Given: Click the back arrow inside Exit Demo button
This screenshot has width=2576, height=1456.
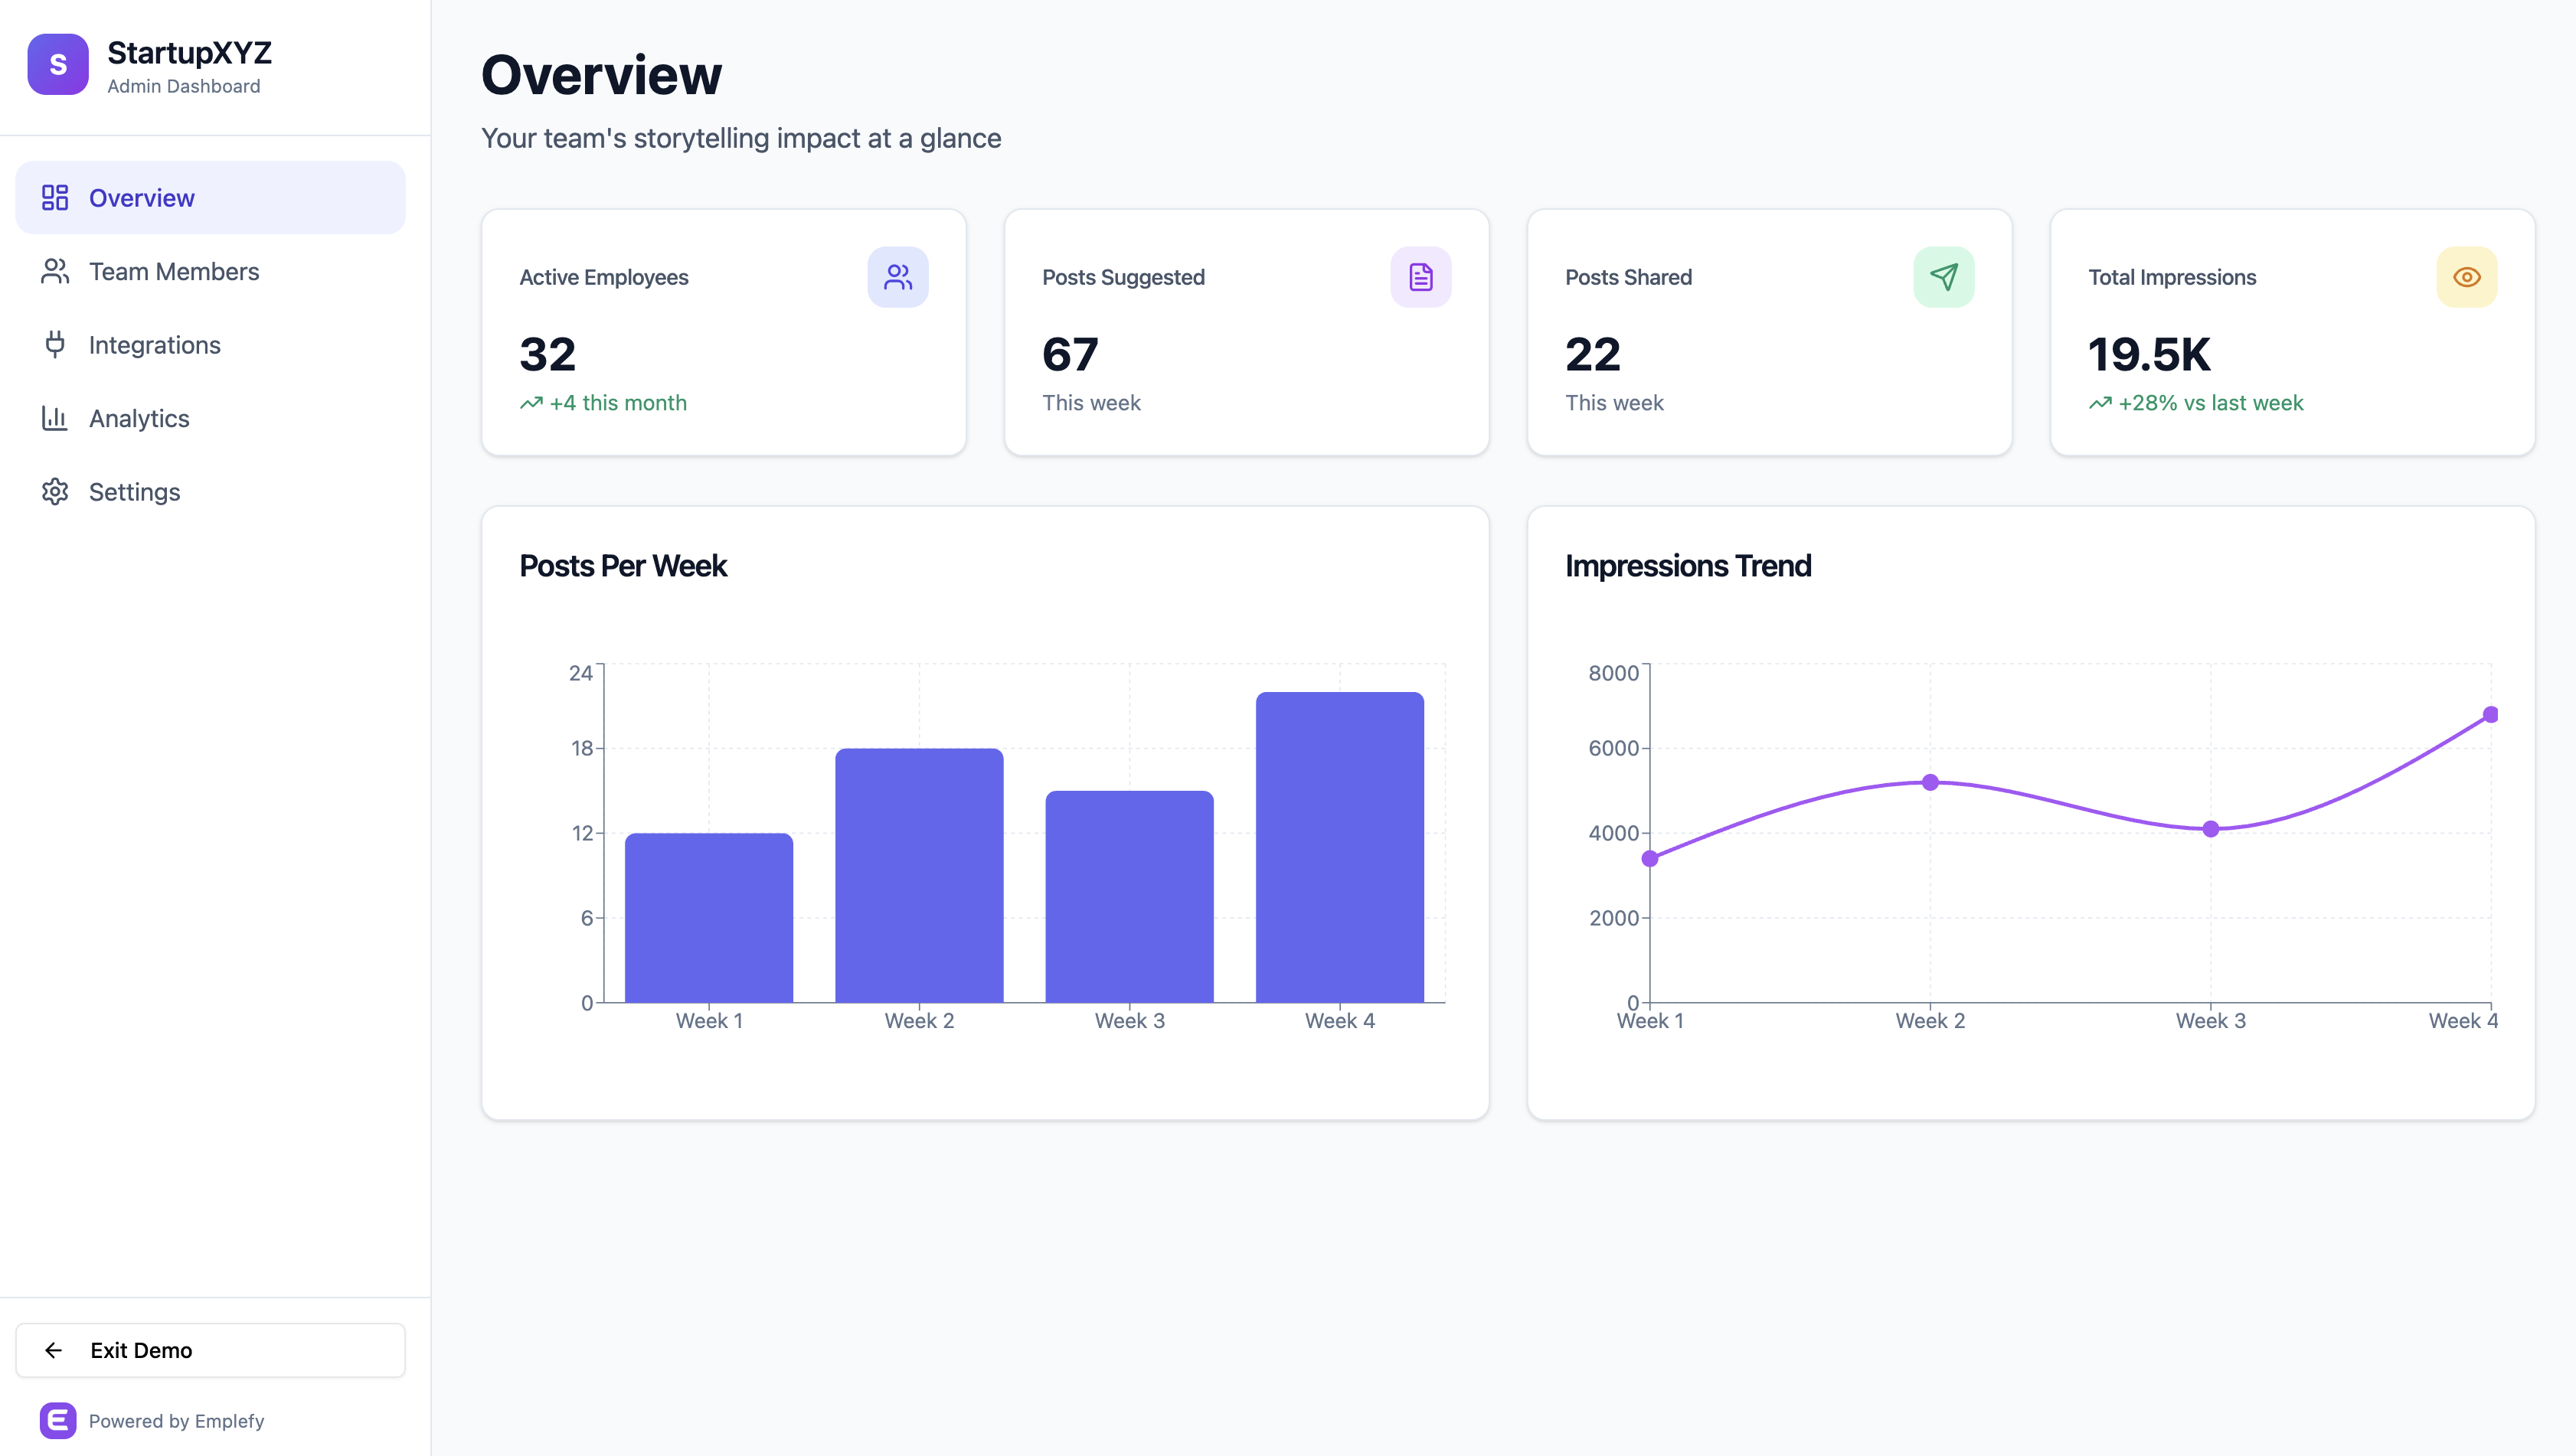Looking at the screenshot, I should point(55,1350).
